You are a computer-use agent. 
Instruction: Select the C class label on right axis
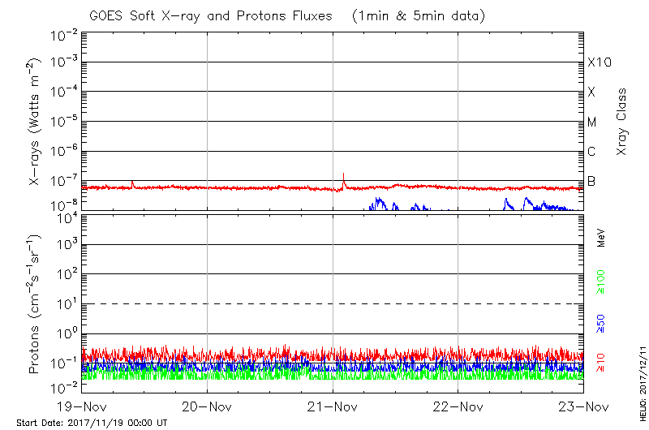(x=592, y=152)
